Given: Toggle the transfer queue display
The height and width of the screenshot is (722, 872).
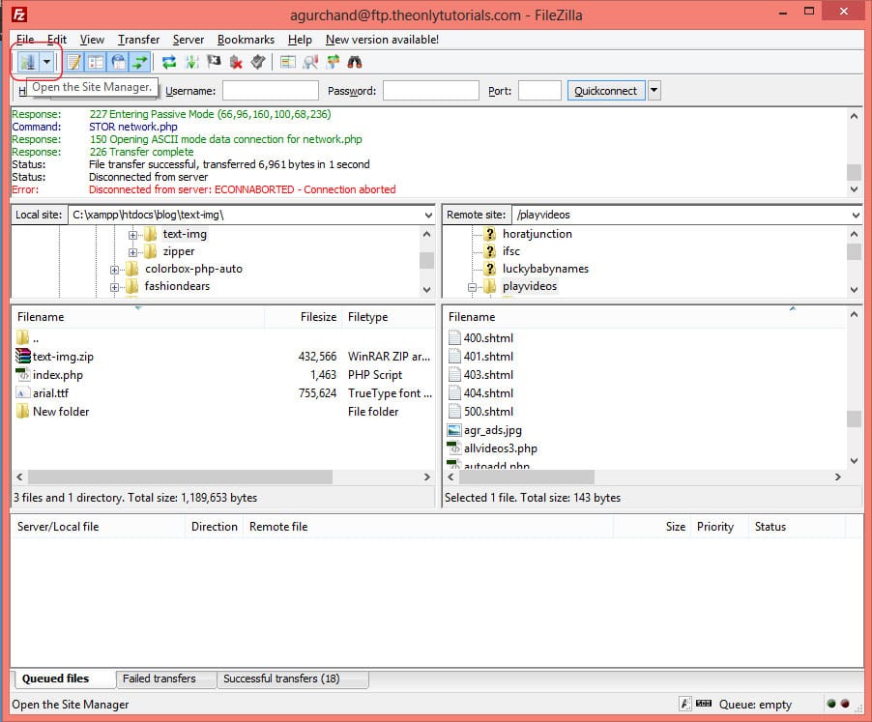Looking at the screenshot, I should coord(139,62).
